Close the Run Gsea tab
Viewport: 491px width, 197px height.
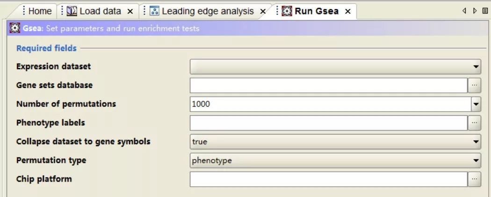[347, 12]
